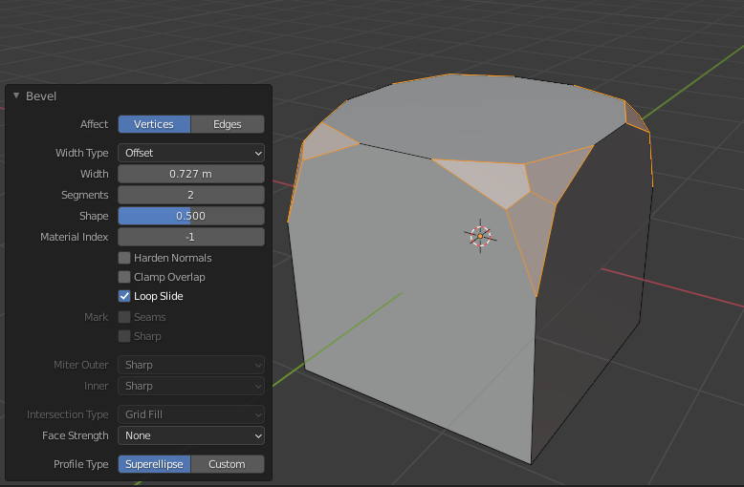744x487 pixels.
Task: Open the Width Type dropdown
Action: coord(191,153)
